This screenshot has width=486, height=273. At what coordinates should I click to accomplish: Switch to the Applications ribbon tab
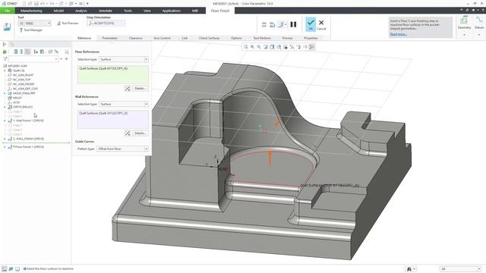point(171,11)
